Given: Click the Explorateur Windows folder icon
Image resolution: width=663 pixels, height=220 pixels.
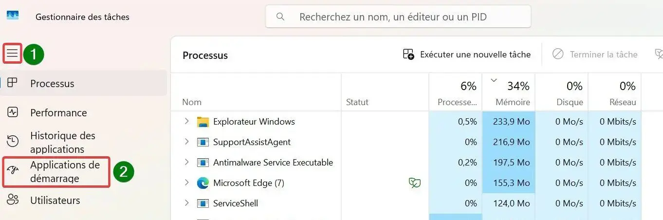Looking at the screenshot, I should (203, 122).
